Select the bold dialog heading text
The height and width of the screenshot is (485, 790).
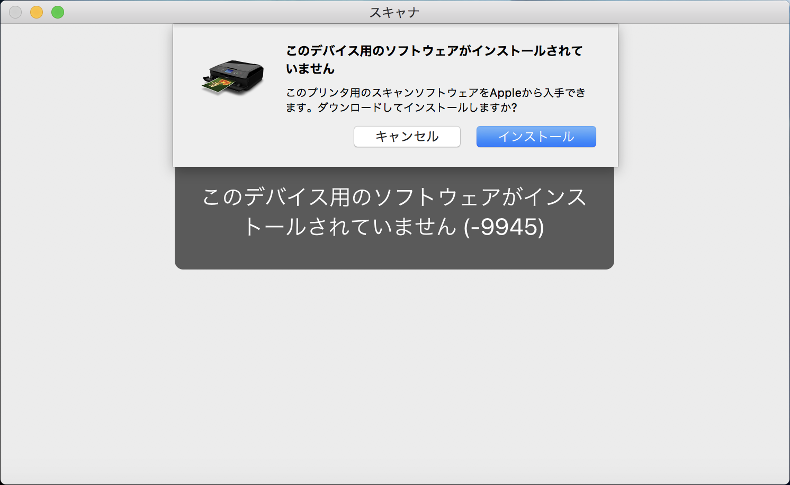[434, 59]
